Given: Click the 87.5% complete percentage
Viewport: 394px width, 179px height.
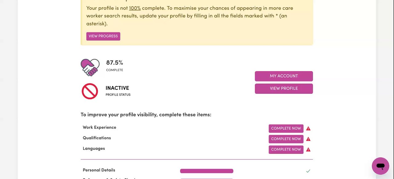Looking at the screenshot, I should [x=115, y=63].
